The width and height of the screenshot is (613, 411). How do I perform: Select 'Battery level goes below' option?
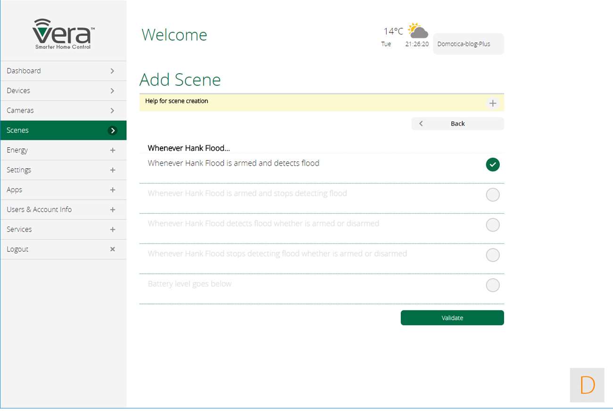click(493, 285)
